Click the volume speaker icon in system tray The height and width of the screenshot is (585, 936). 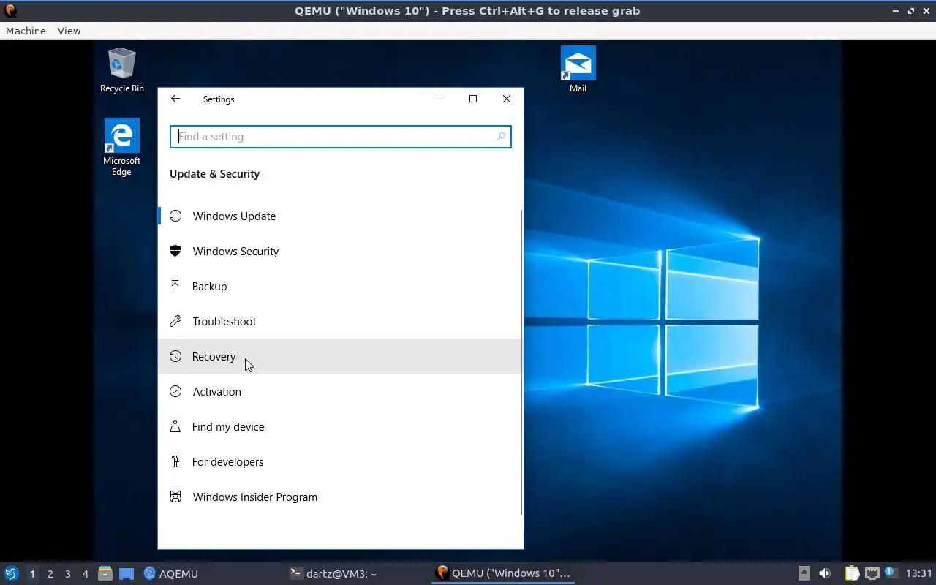click(825, 573)
